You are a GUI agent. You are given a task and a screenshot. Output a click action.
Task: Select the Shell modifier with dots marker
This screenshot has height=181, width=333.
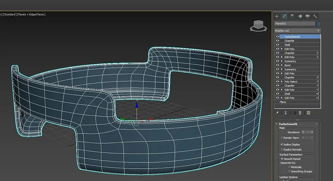point(300,94)
